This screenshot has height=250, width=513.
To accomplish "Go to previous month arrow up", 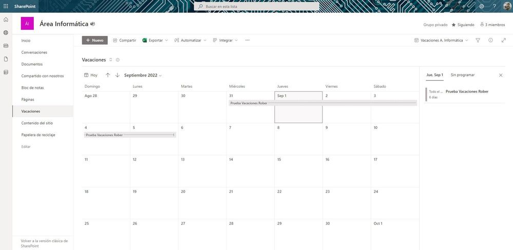I will click(108, 75).
